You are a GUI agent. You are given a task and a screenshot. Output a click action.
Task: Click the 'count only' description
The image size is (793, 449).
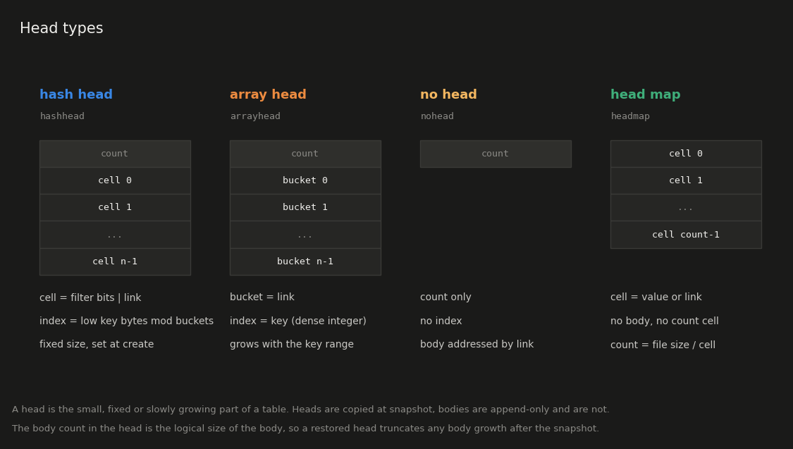[x=445, y=297]
